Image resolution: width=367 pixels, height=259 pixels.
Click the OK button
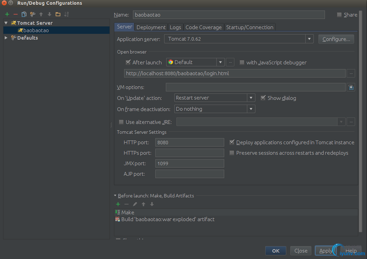pos(276,251)
